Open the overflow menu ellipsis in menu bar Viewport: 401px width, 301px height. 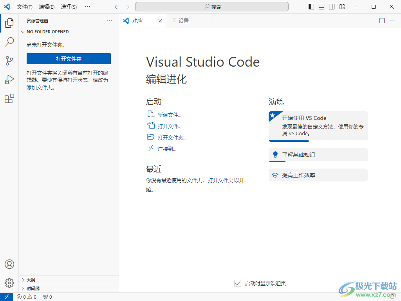[87, 7]
